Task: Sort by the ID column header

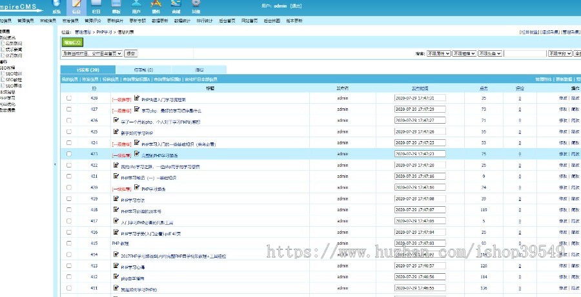Action: pos(94,88)
